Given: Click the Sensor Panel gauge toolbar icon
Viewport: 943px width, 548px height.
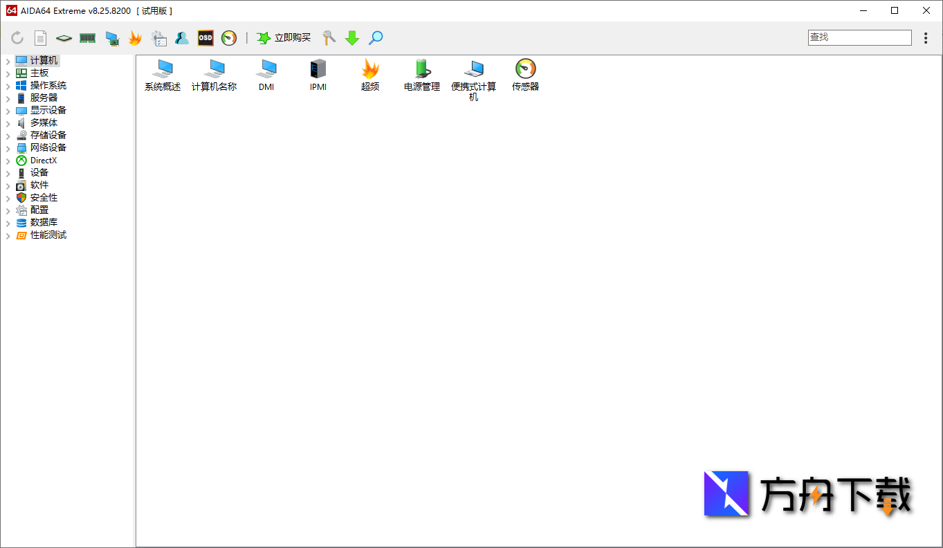Looking at the screenshot, I should (x=228, y=38).
